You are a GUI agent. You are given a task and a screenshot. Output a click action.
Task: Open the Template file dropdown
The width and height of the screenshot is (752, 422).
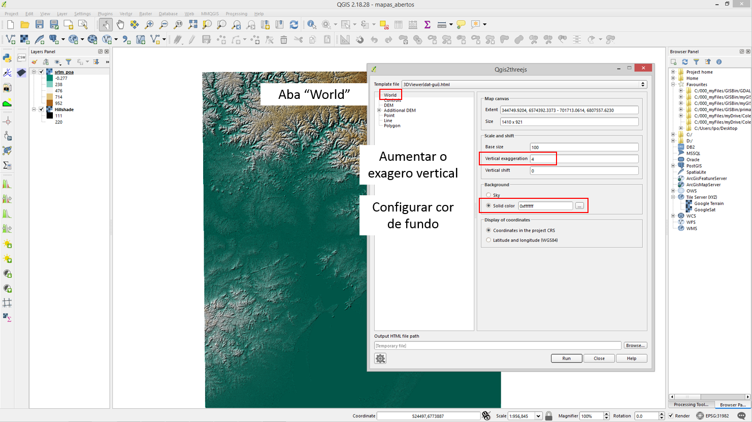click(642, 85)
